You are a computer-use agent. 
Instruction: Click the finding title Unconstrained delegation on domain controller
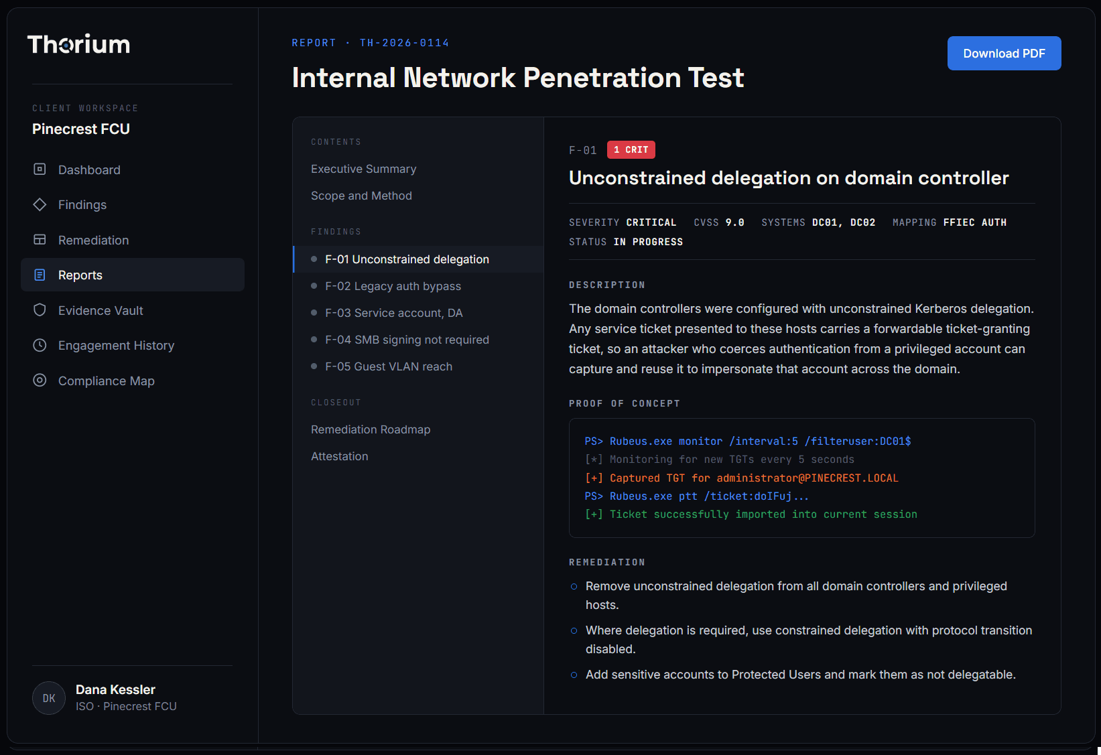click(x=789, y=178)
